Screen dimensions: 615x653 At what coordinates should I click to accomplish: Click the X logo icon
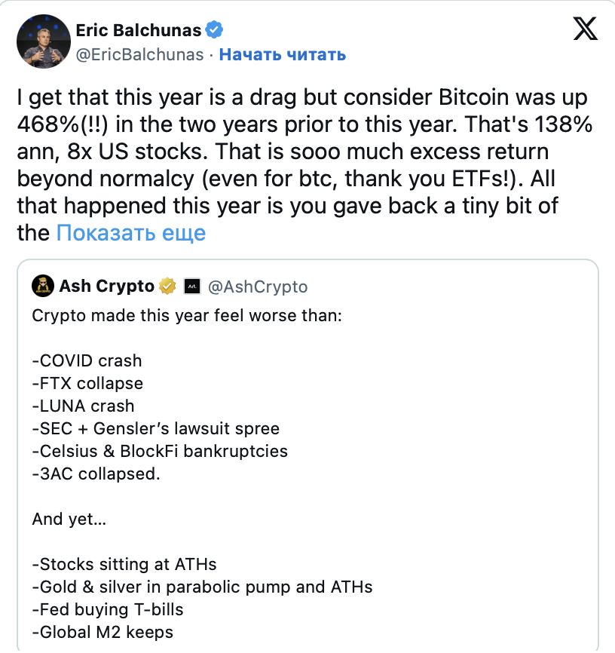586,29
